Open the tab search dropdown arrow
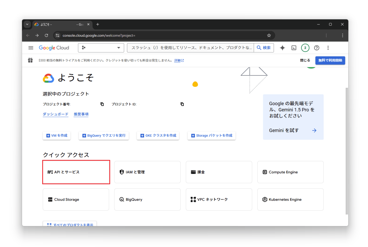368x247 pixels. [x=27, y=24]
